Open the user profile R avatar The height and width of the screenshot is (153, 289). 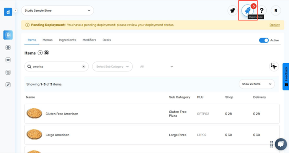click(276, 10)
